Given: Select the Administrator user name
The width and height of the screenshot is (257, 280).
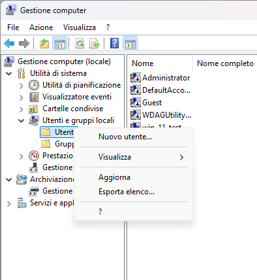Looking at the screenshot, I should (x=166, y=78).
